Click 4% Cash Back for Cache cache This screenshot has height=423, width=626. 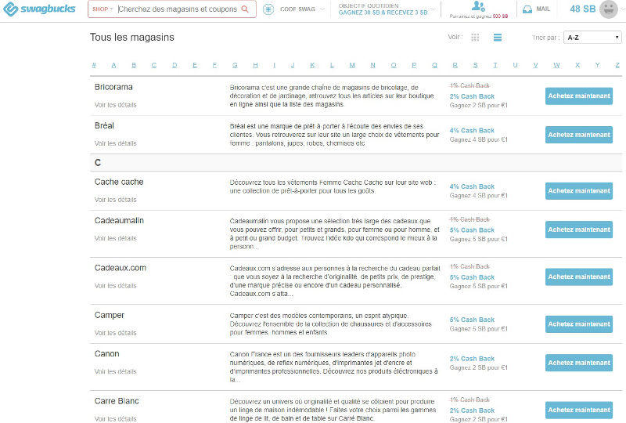point(472,186)
